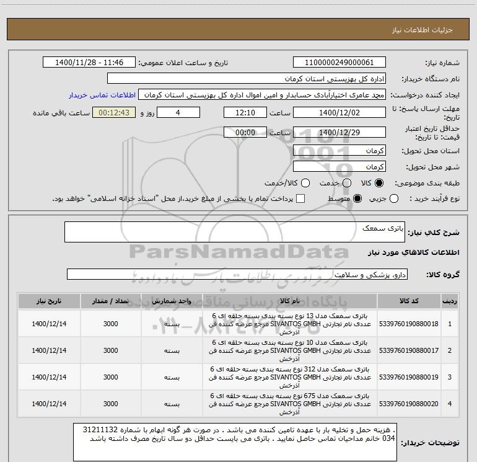Select product code 5339760190880017

409,350
